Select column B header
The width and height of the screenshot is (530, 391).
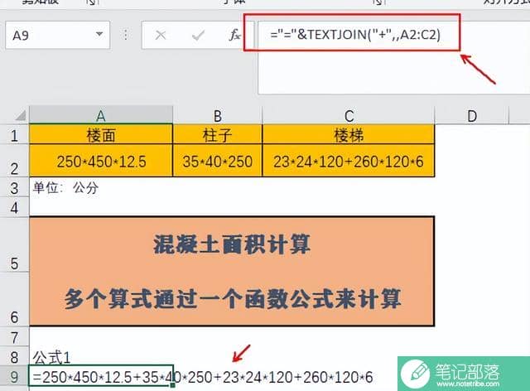pos(217,115)
